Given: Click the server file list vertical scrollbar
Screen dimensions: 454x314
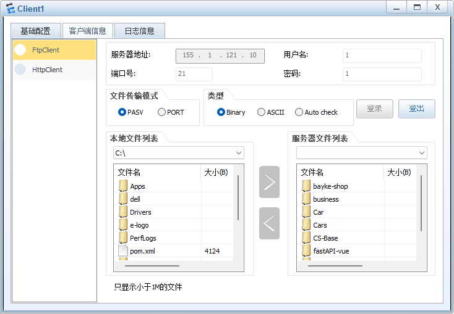Looking at the screenshot, I should click(x=421, y=197).
